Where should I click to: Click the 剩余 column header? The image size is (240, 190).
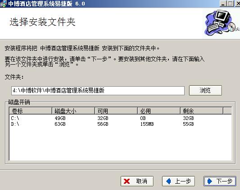tap(201, 111)
